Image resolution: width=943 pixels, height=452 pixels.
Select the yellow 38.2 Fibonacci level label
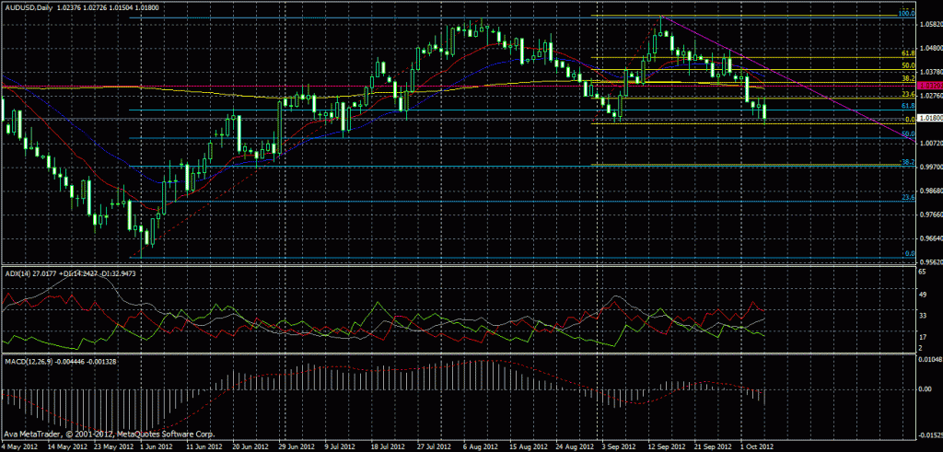906,79
